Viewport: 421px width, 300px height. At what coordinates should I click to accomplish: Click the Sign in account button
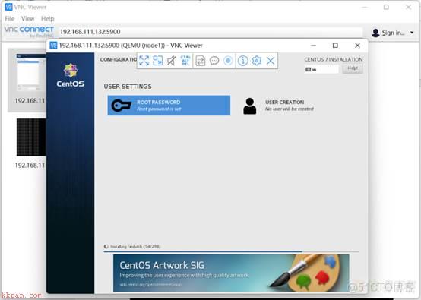393,33
